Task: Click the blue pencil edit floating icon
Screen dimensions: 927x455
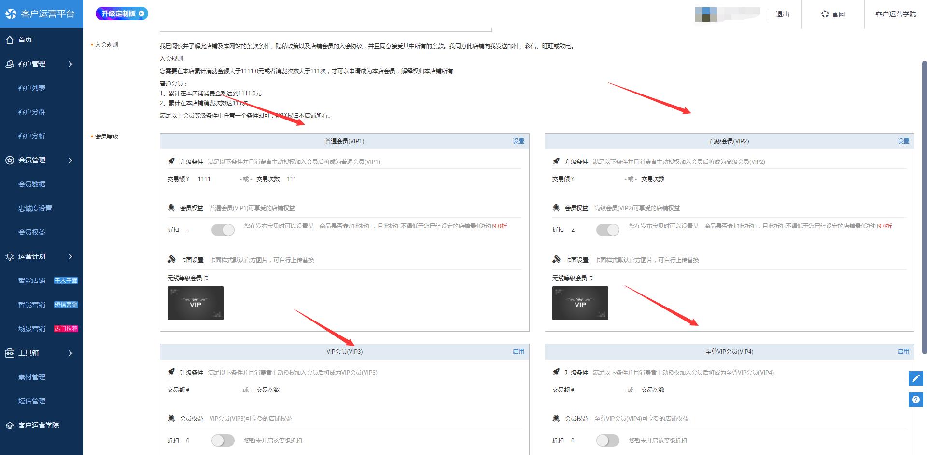Action: 915,378
